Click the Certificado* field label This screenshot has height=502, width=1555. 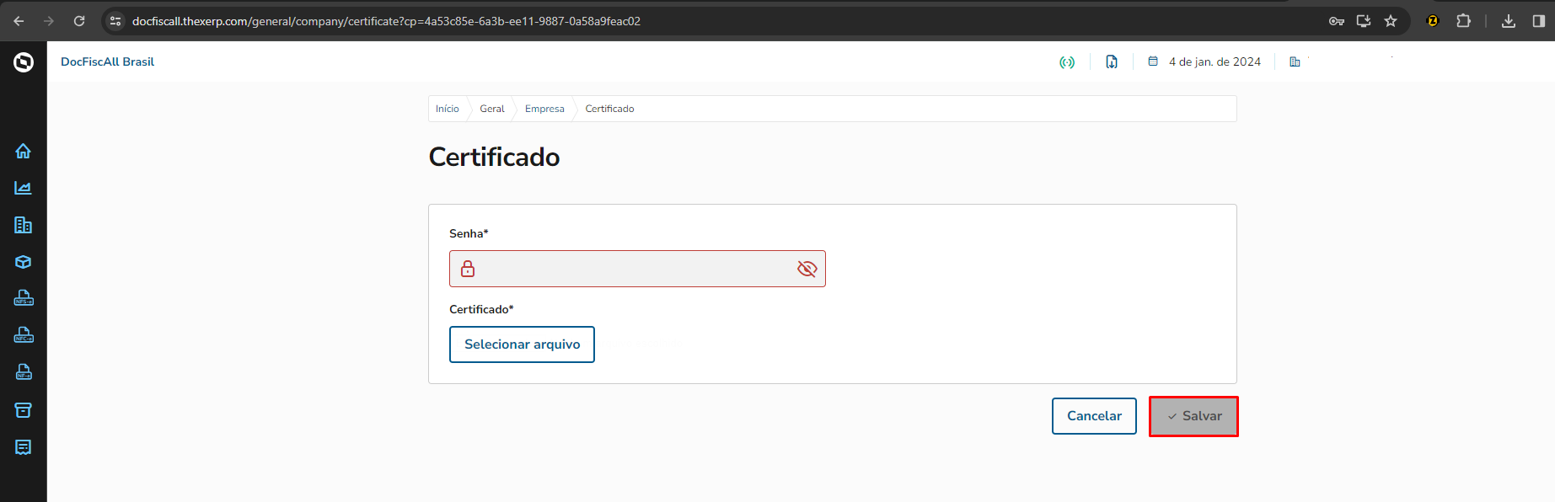pyautogui.click(x=481, y=309)
